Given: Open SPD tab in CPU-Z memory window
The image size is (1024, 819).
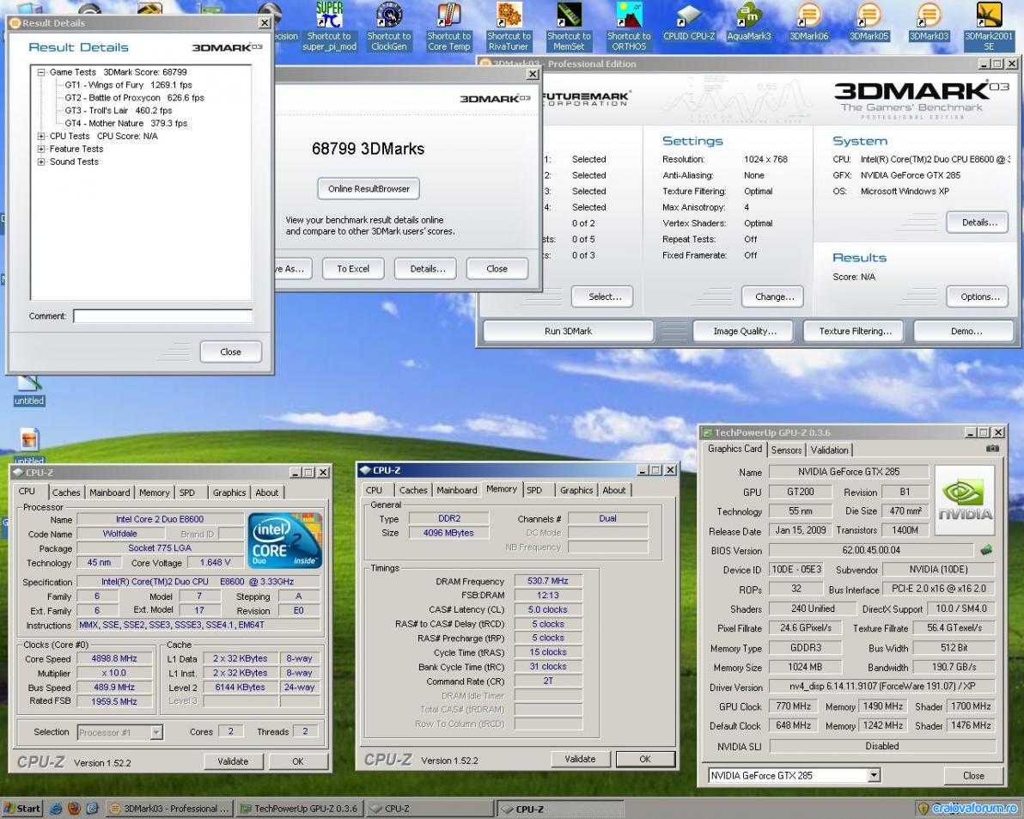Looking at the screenshot, I should click(x=534, y=490).
